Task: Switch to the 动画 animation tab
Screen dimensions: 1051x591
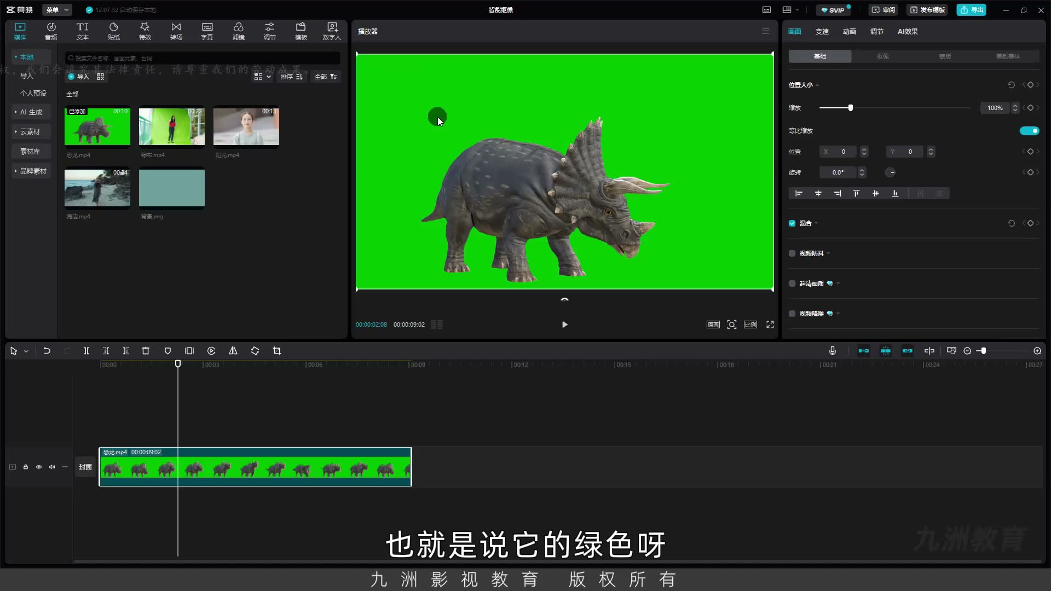Action: [849, 31]
